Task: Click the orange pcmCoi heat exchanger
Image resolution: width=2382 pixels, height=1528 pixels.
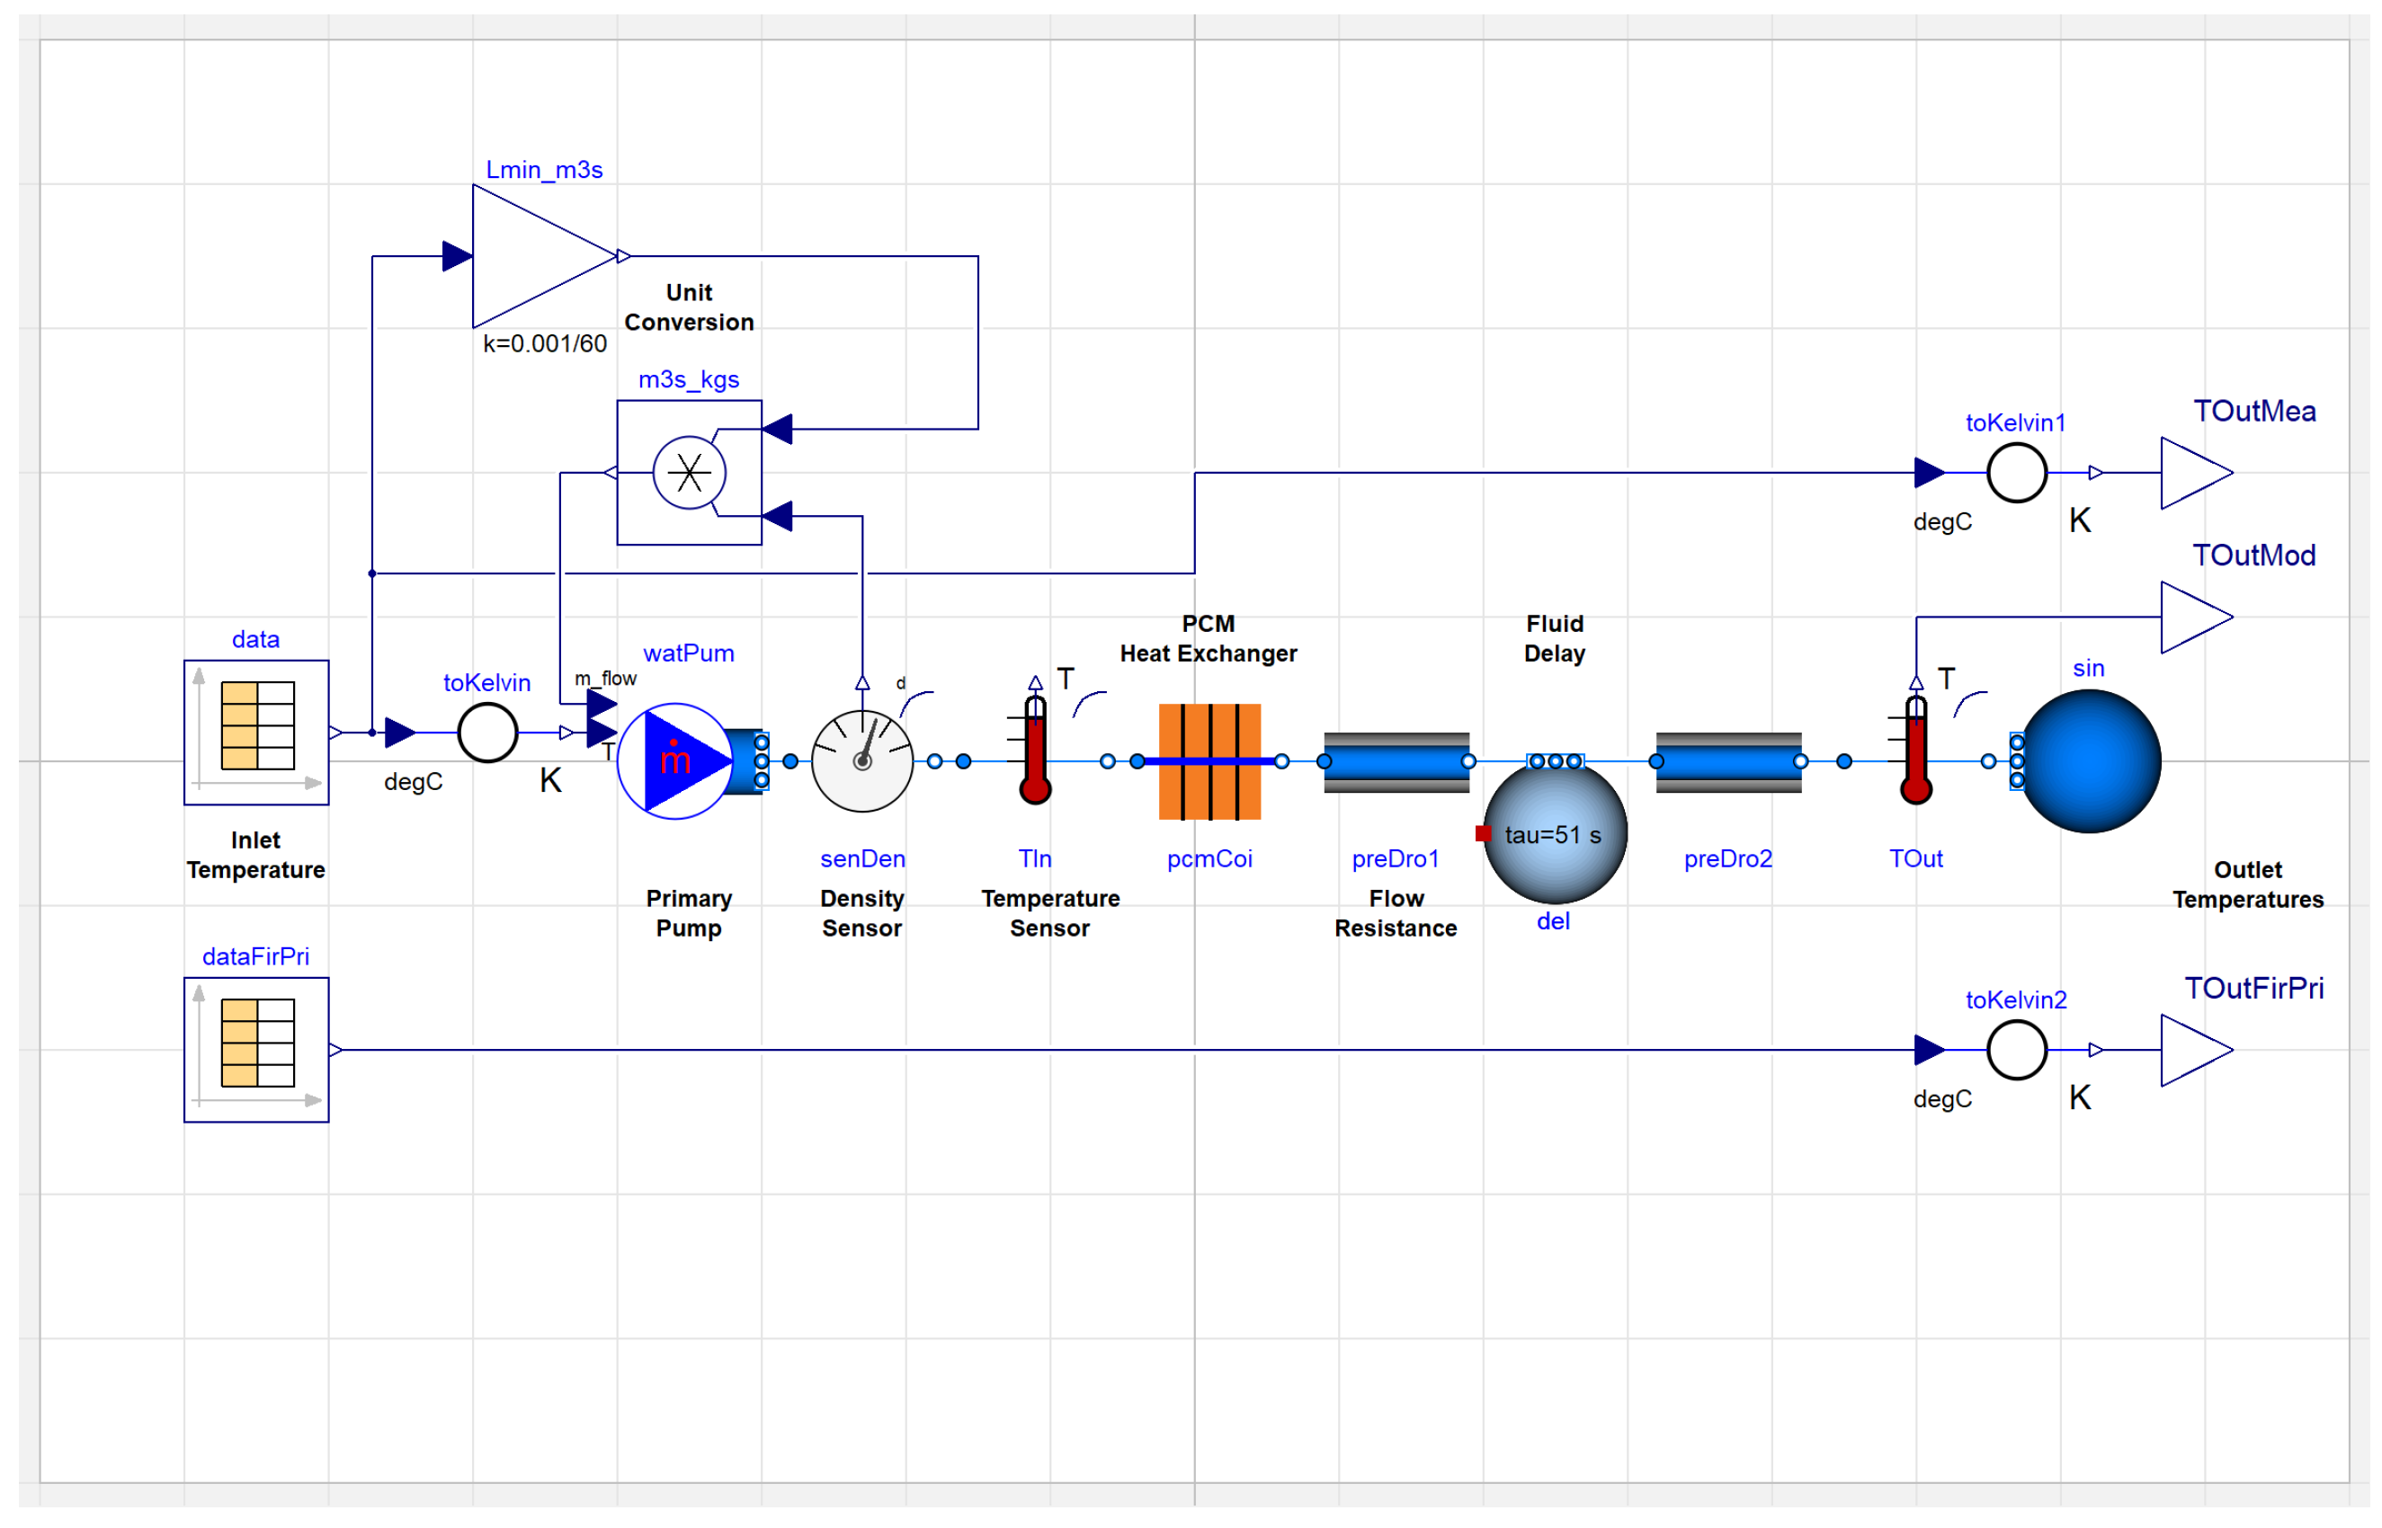Action: 1209,761
